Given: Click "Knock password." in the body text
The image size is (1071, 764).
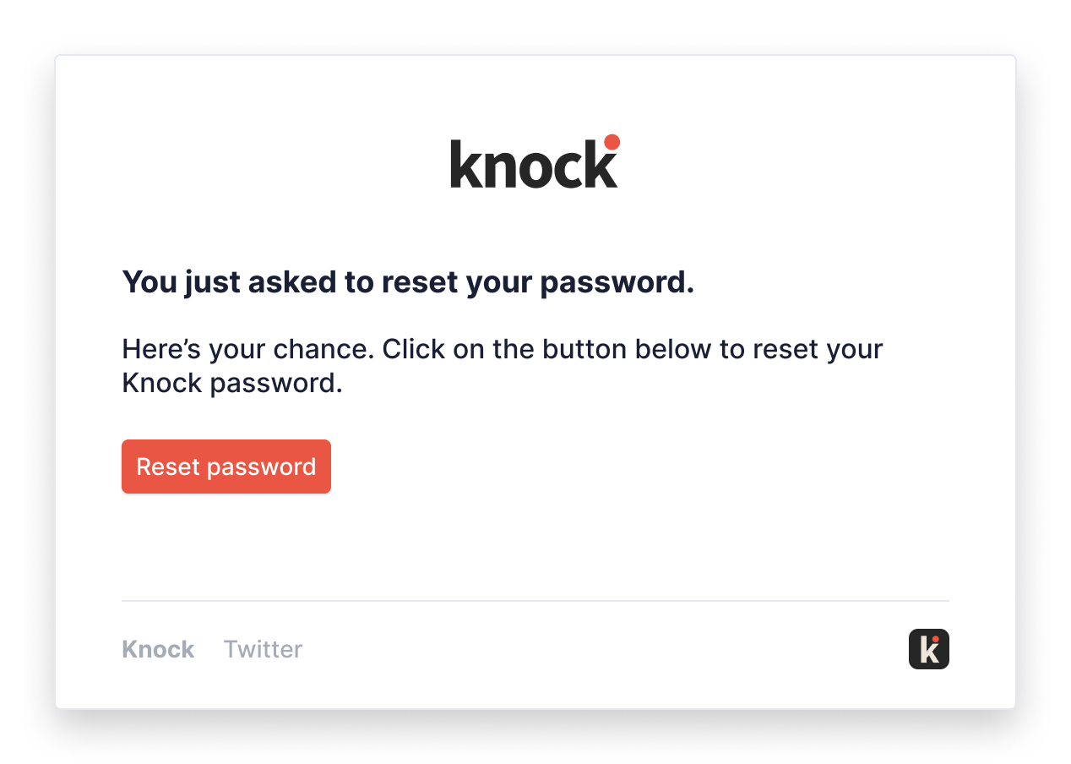Looking at the screenshot, I should 232,383.
